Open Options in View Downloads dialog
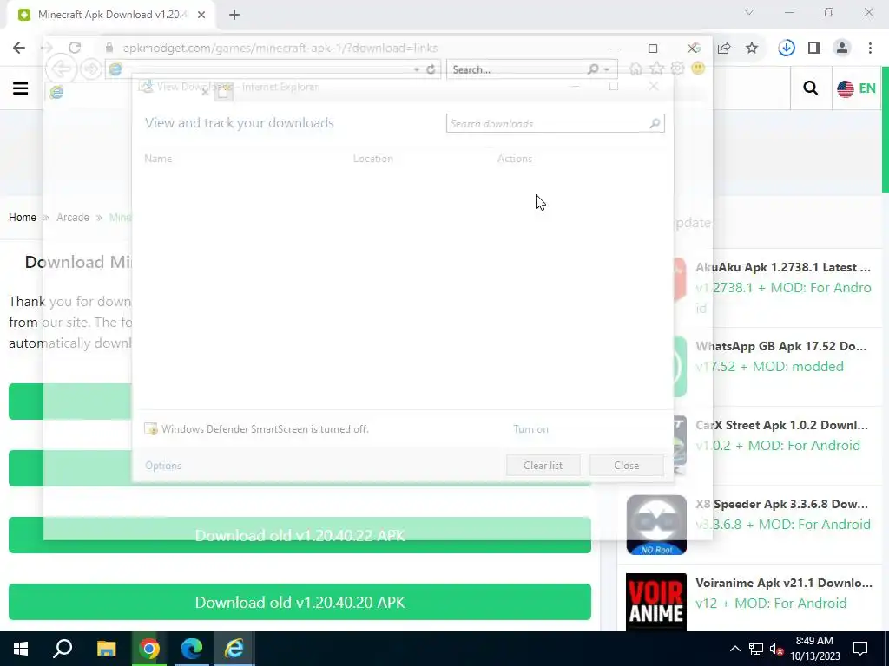Screen dimensions: 889x666 [163, 466]
